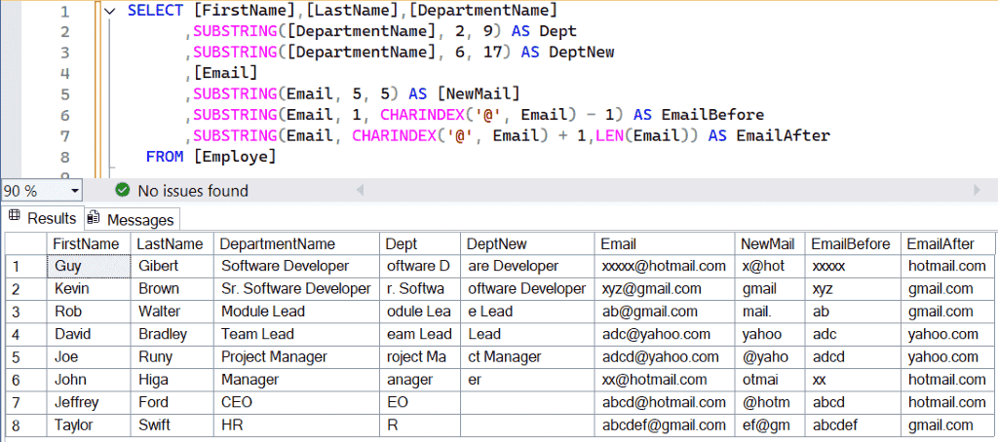Click the Project Manager cell

coord(296,356)
